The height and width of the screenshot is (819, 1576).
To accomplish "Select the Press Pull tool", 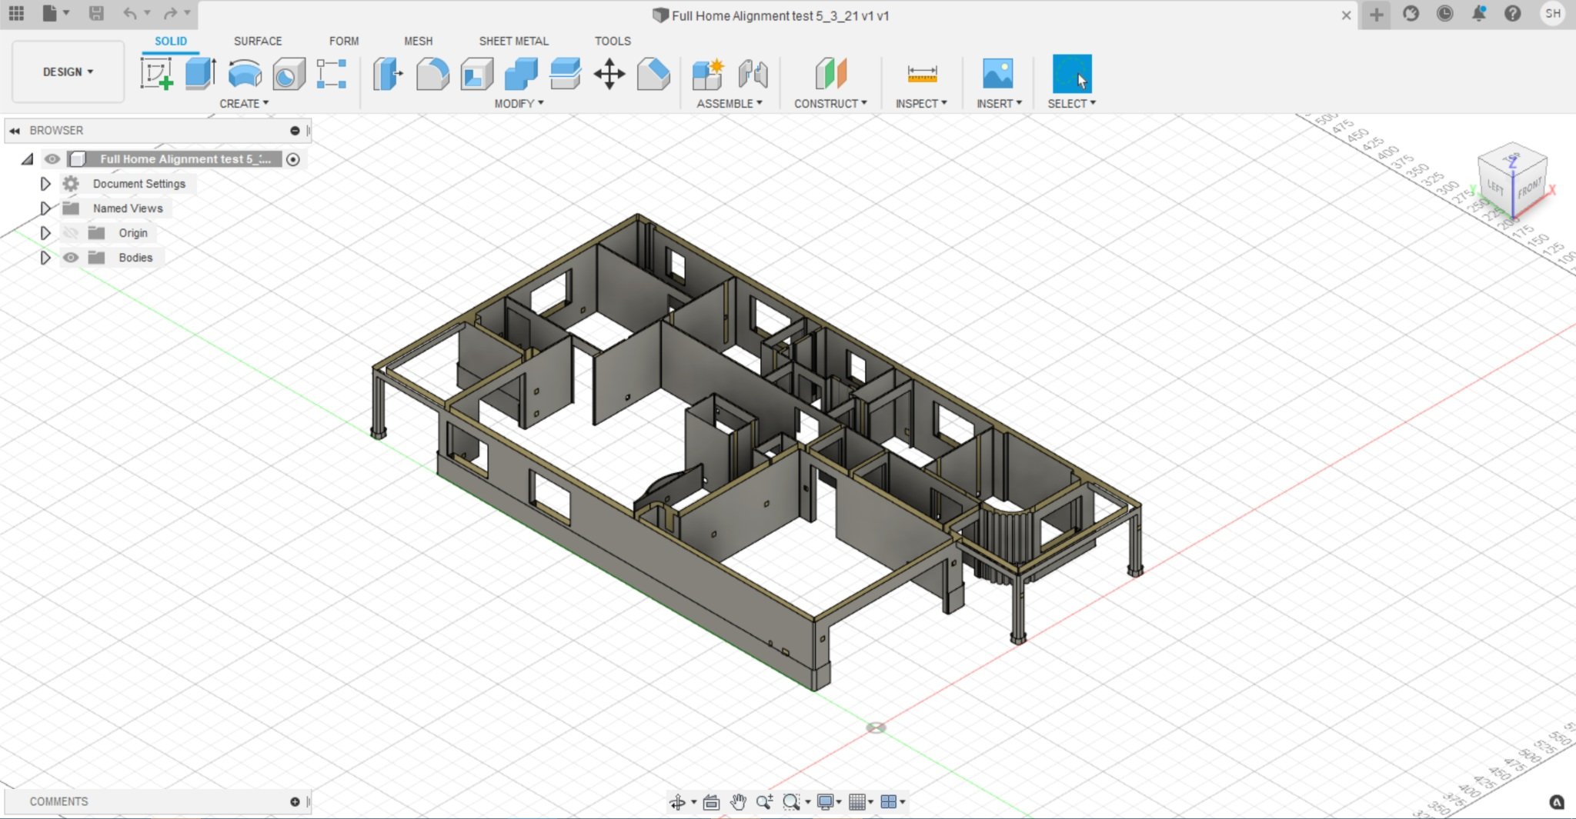I will tap(388, 74).
